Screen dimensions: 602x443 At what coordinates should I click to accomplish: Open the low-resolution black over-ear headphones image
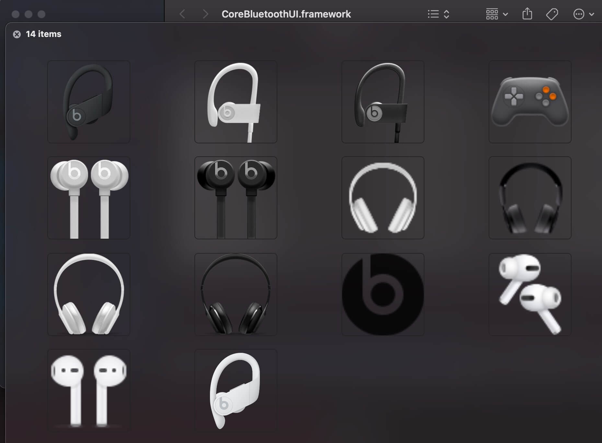coord(530,198)
